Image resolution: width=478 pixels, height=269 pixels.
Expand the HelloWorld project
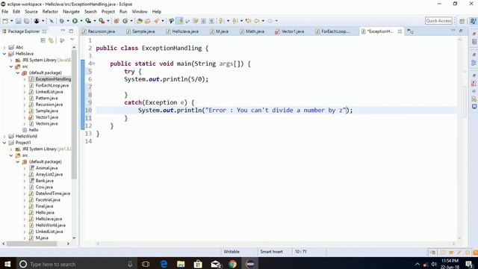point(4,136)
